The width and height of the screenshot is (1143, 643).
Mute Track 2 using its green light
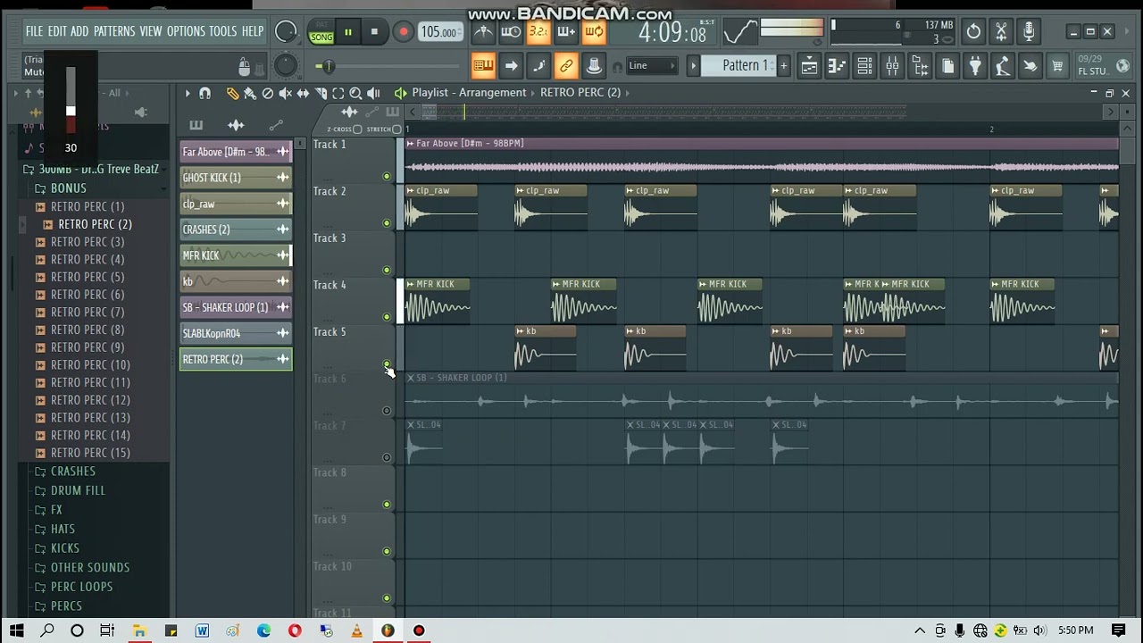tap(387, 223)
